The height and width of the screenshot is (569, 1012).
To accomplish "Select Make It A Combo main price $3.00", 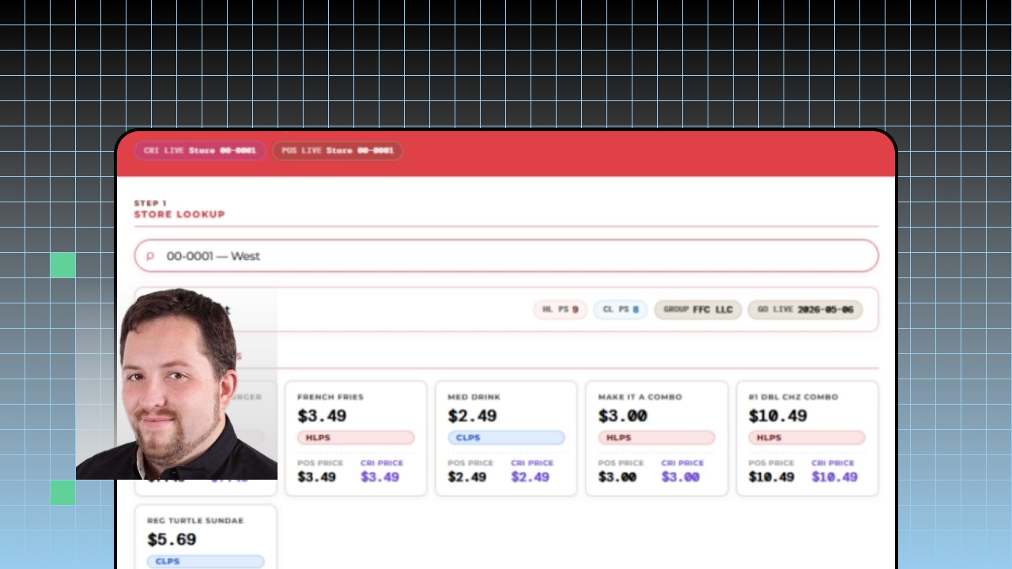I will 622,416.
